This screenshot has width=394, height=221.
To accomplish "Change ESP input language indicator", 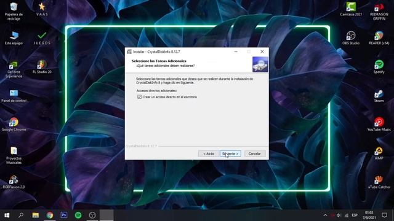I will (x=355, y=215).
